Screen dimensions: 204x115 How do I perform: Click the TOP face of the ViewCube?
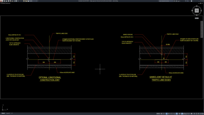coord(197,11)
